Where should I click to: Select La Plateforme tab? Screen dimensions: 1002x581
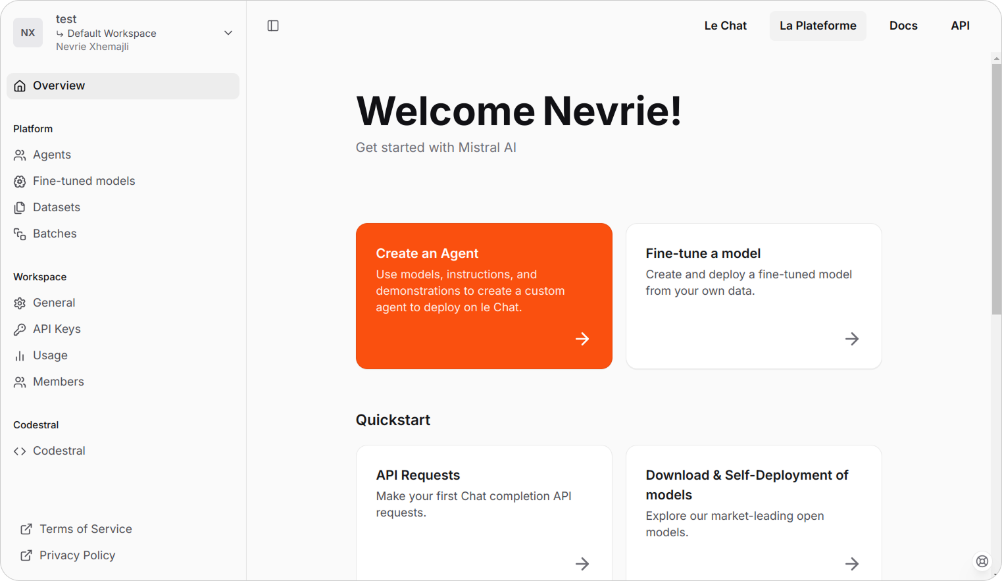[x=818, y=26]
